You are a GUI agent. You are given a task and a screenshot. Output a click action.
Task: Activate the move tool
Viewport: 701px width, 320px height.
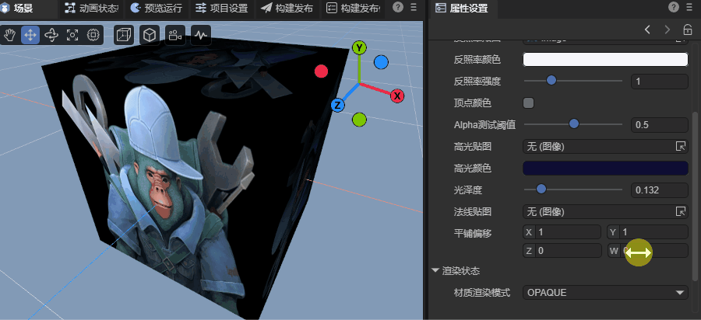tap(31, 35)
